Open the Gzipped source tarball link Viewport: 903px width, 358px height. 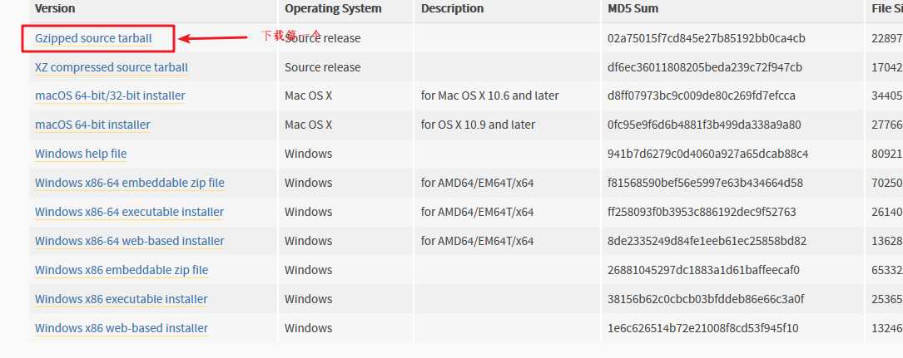point(93,38)
